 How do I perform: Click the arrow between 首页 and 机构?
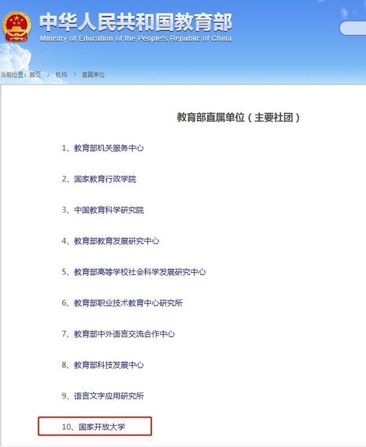pyautogui.click(x=48, y=75)
